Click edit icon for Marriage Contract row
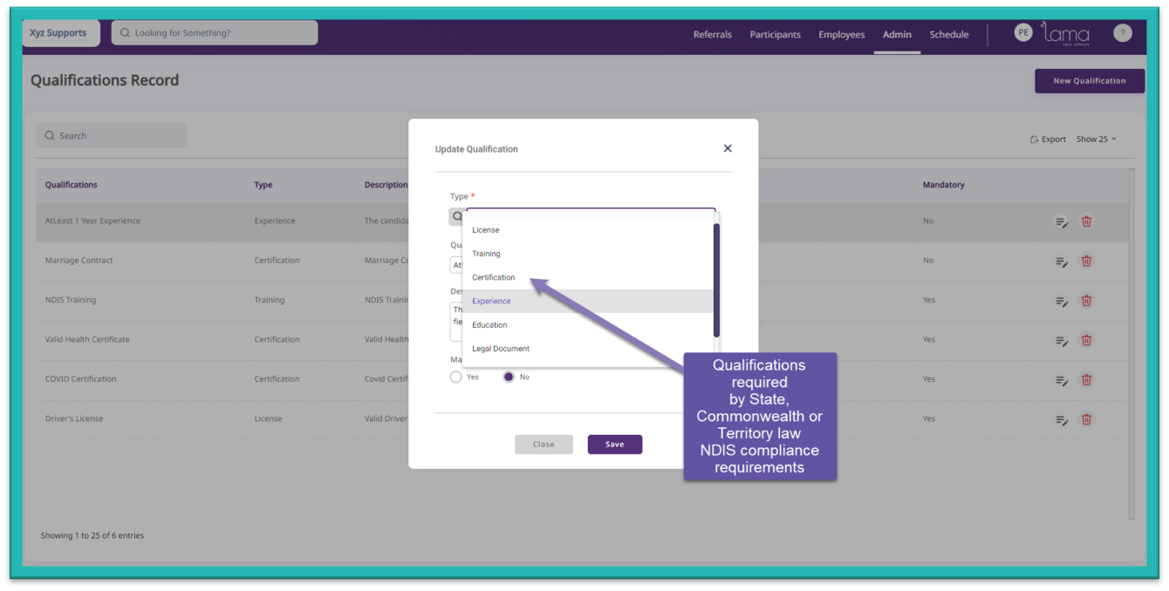This screenshot has height=591, width=1169. pyautogui.click(x=1062, y=262)
